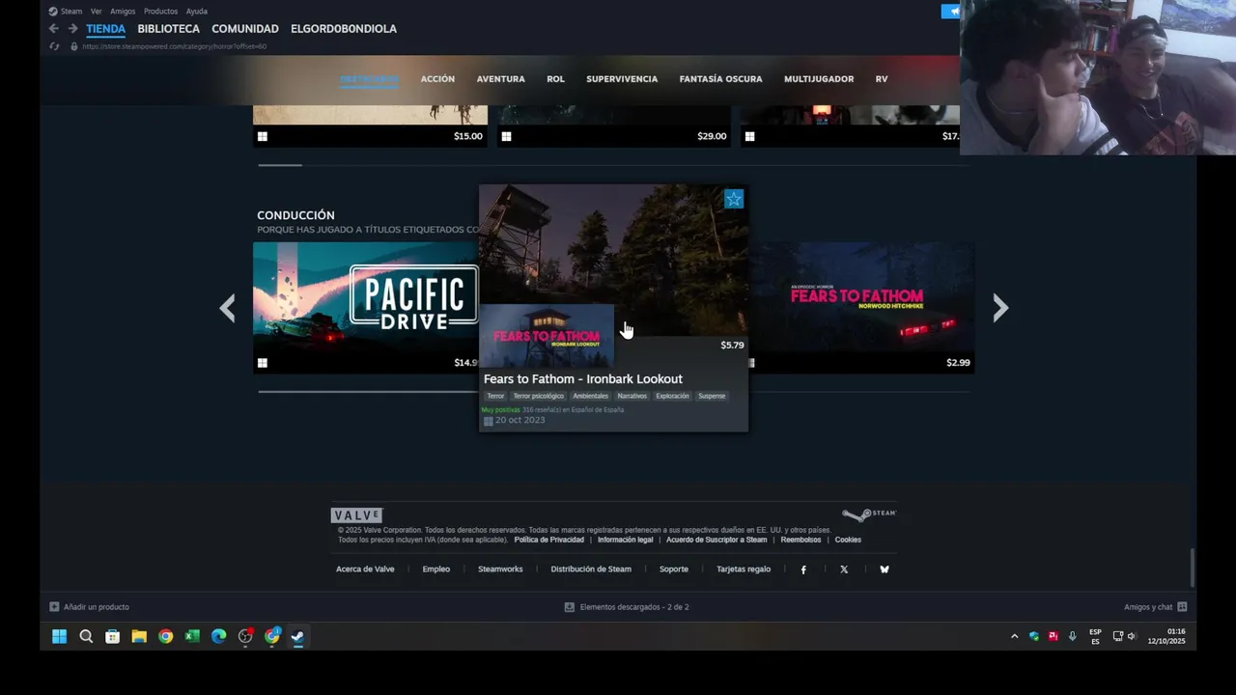1236x695 pixels.
Task: Switch to BIBLIOTECA section
Action: click(168, 29)
